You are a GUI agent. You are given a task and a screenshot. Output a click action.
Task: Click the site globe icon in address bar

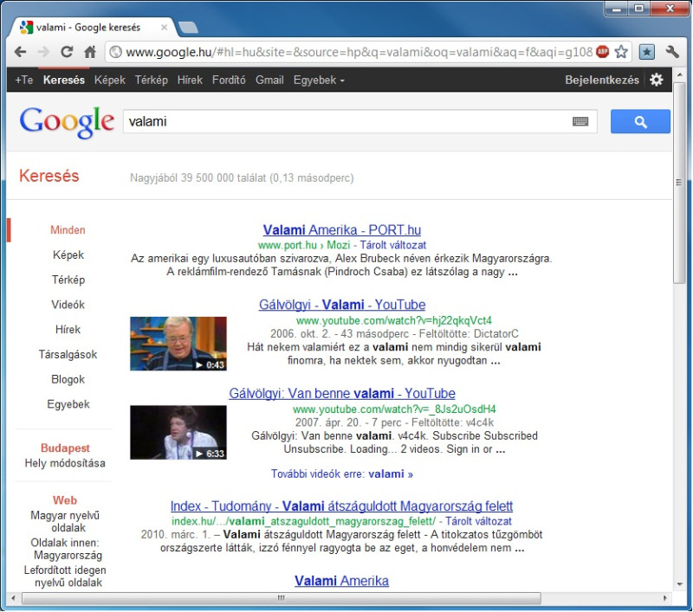(116, 52)
